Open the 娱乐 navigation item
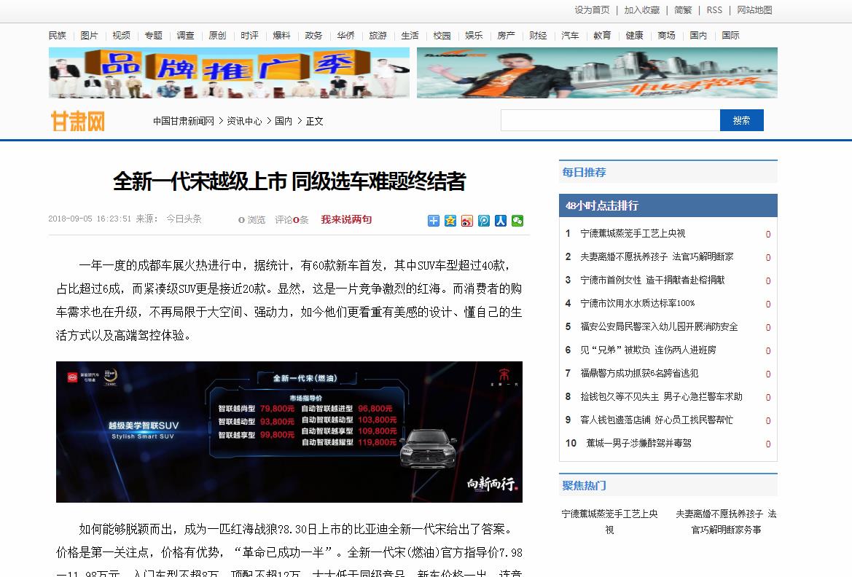 474,35
